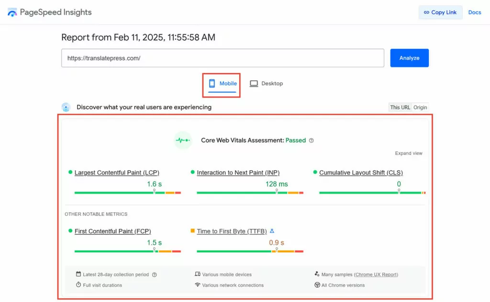Click the green LCP status dot

coord(70,172)
